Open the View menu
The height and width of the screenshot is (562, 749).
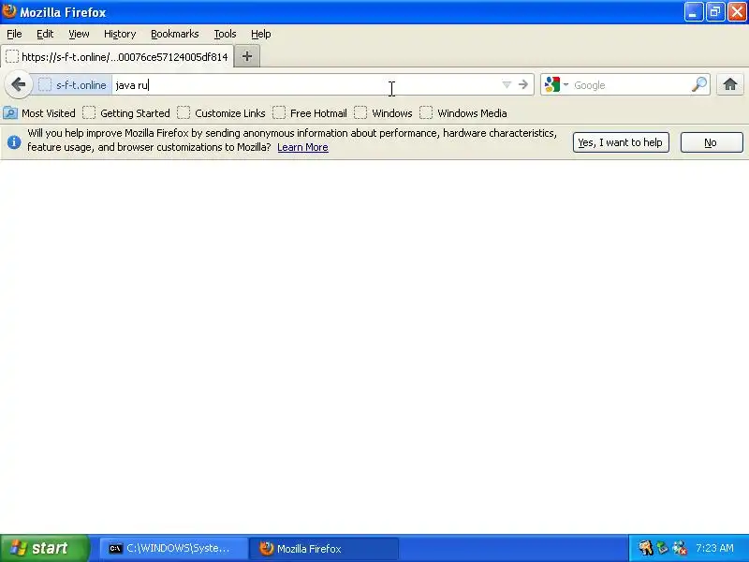coord(79,34)
